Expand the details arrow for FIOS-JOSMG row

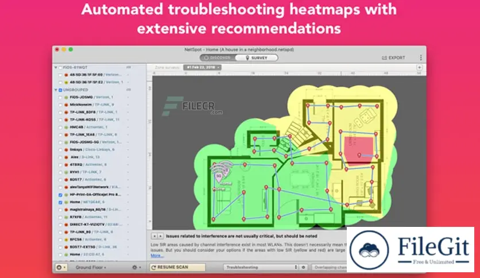128,98
